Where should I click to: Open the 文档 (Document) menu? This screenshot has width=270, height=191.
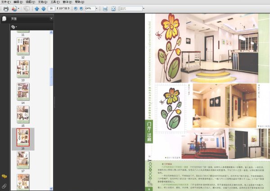pos(43,2)
